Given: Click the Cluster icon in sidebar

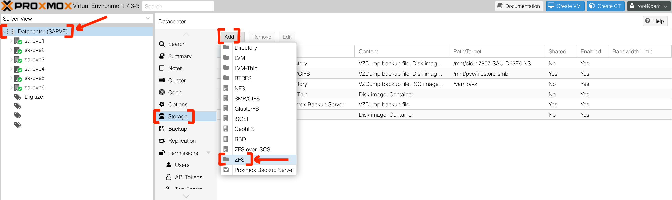Looking at the screenshot, I should coord(162,80).
